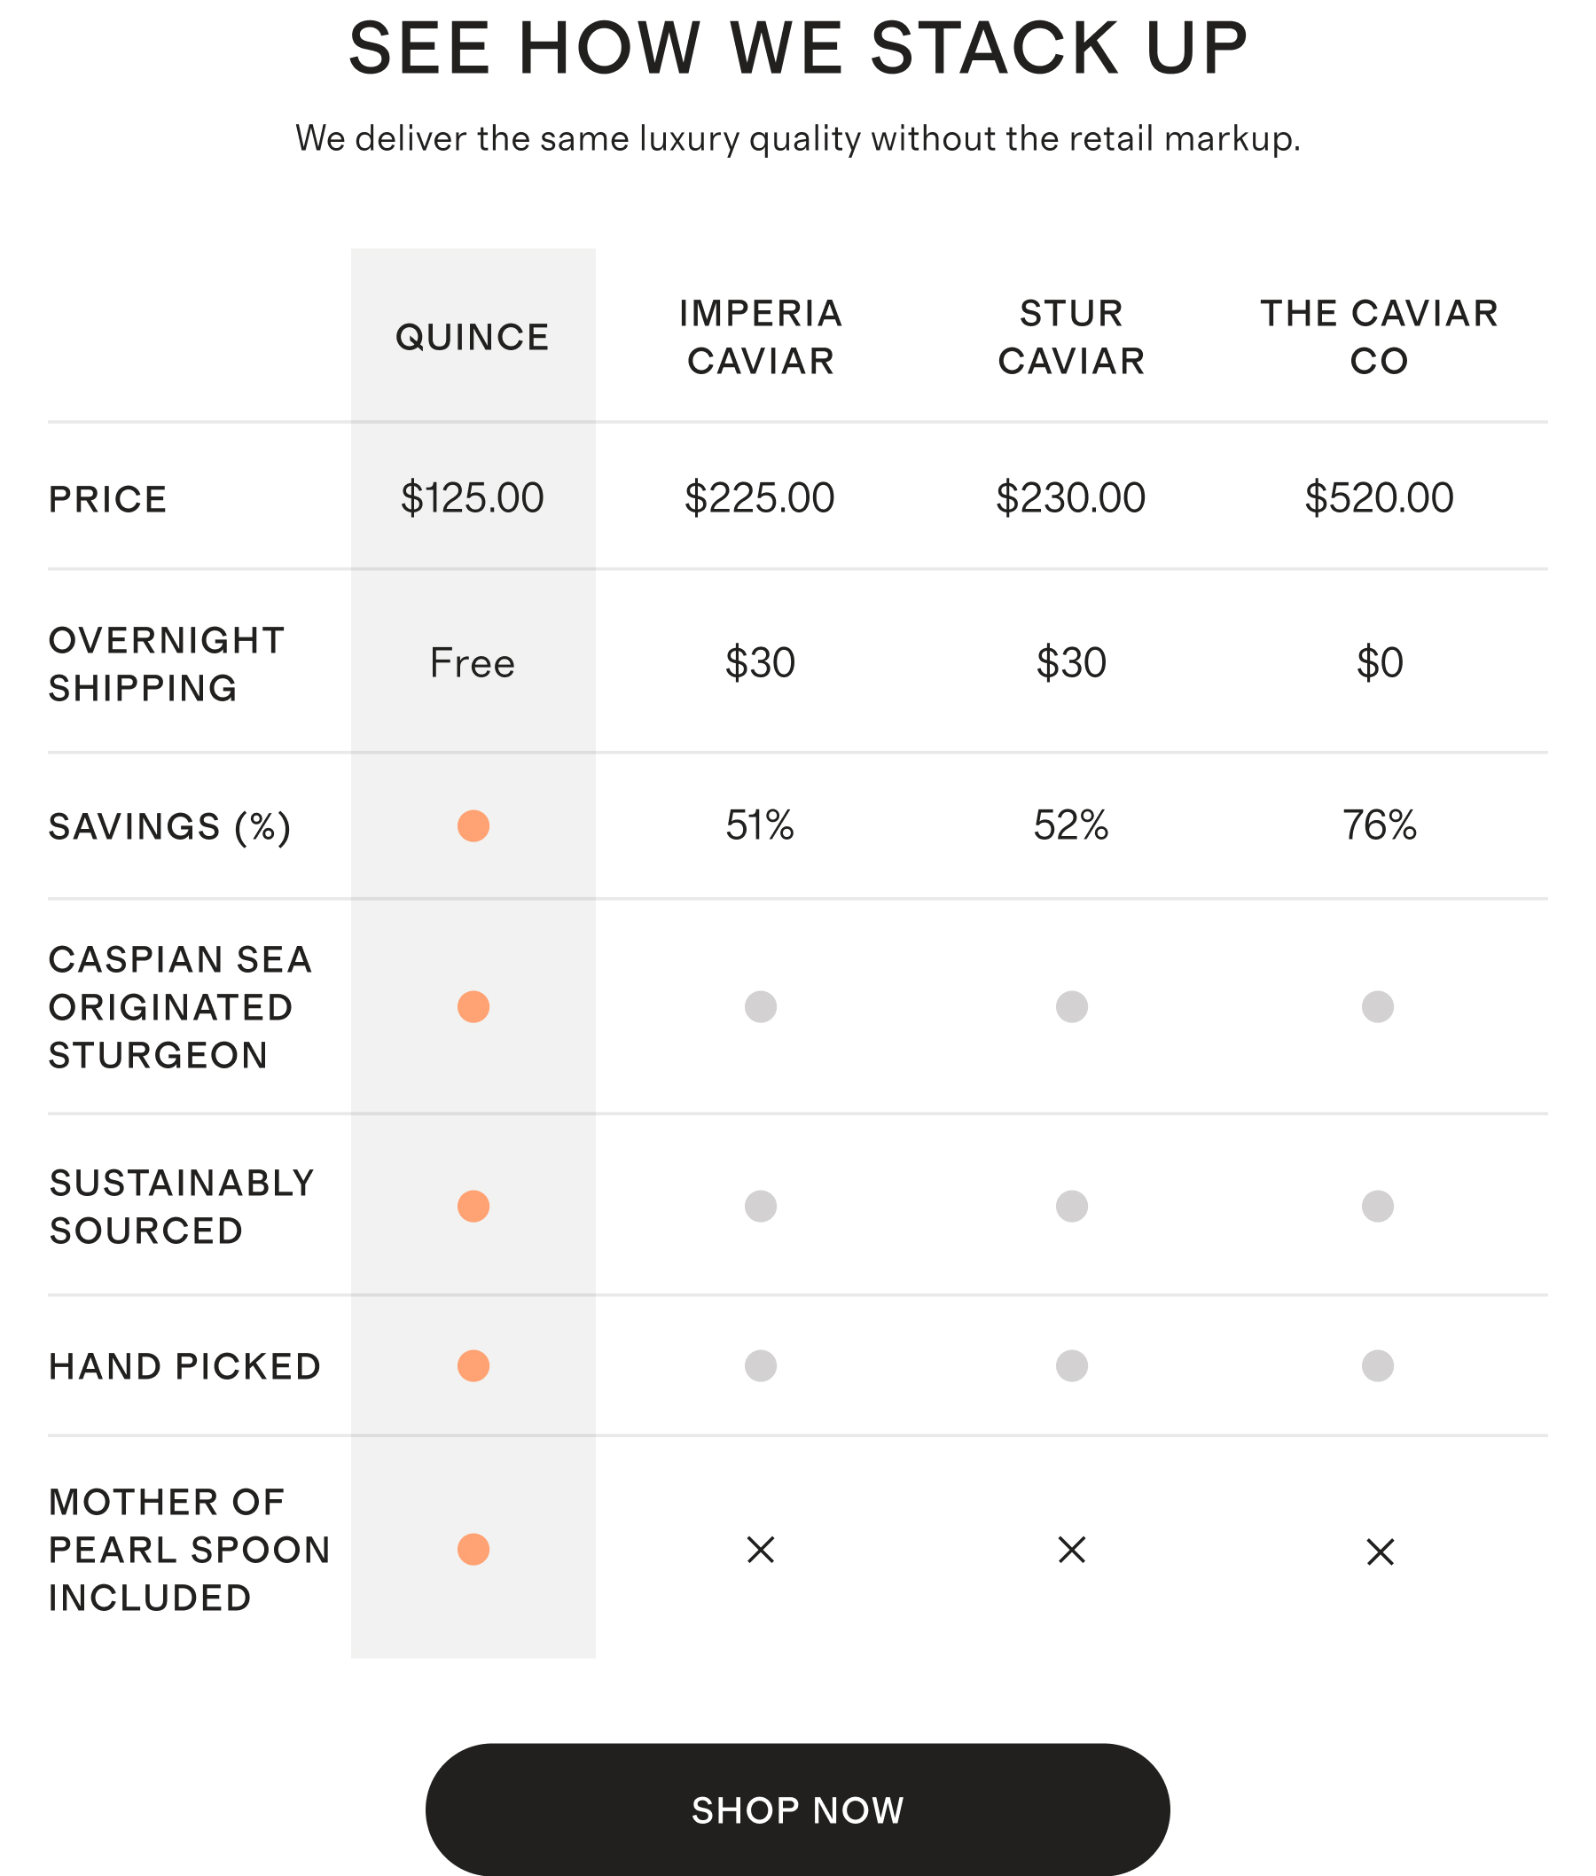Click the 76% savings value
This screenshot has height=1876, width=1596.
pos(1379,825)
